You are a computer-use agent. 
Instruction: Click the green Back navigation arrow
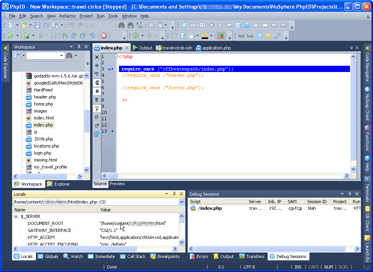tap(136, 36)
